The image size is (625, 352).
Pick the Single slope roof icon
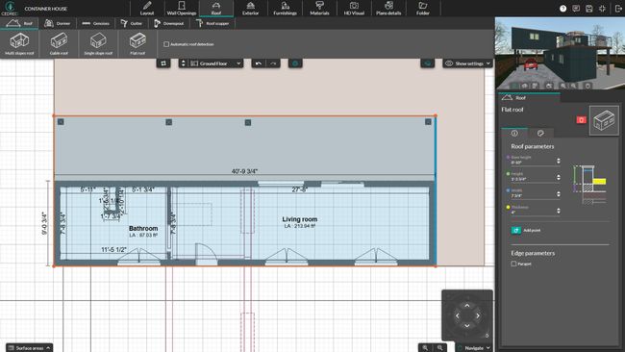[x=98, y=44]
